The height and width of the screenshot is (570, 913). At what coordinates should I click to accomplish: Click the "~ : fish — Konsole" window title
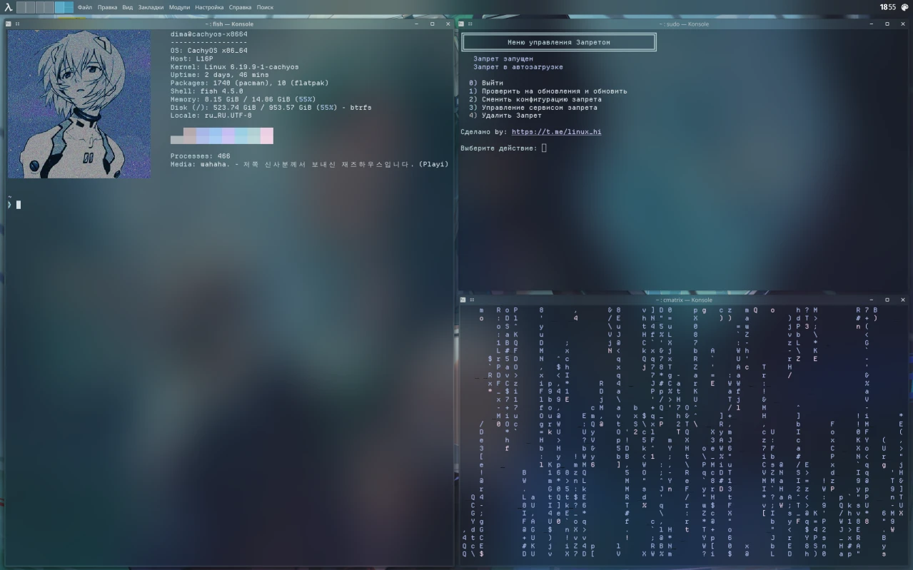click(230, 24)
